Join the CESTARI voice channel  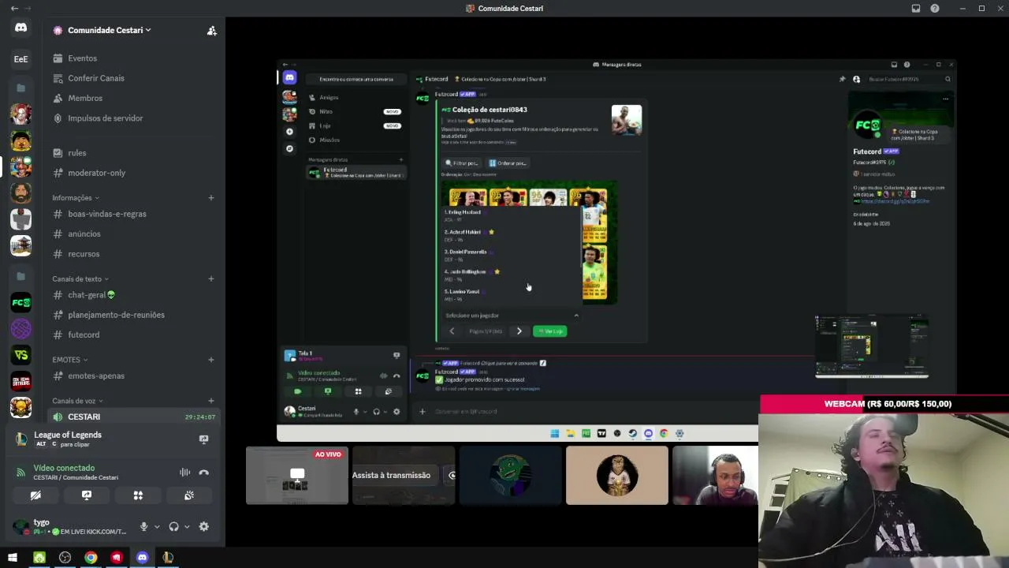[134, 417]
